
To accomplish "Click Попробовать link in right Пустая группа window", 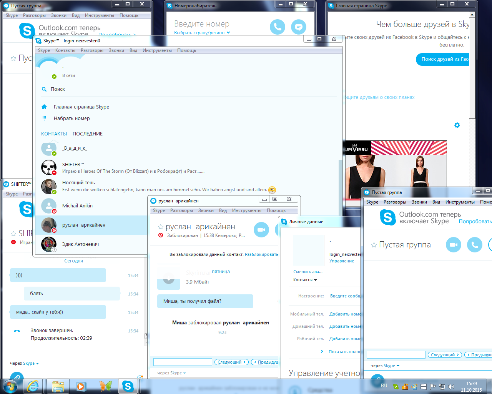I will 475,221.
